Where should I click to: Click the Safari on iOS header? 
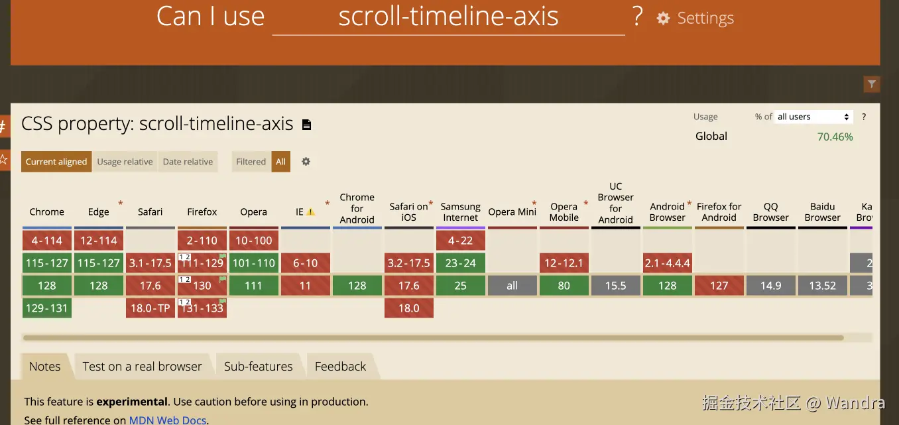[409, 212]
